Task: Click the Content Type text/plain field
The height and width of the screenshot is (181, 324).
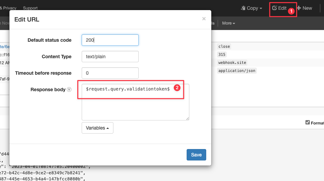Action: coord(110,57)
